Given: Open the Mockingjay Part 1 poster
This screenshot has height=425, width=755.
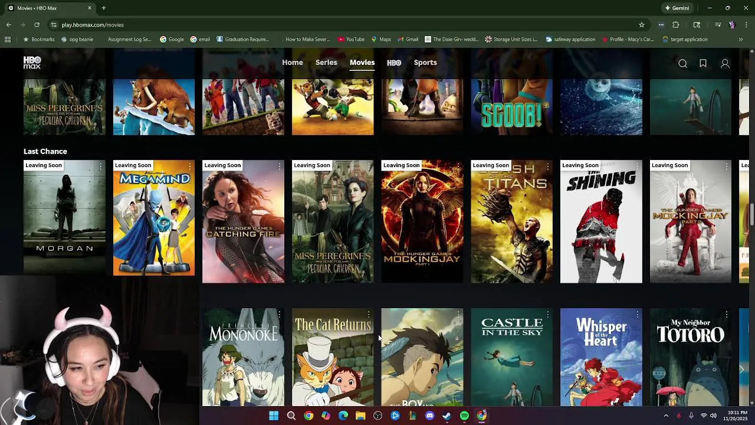Looking at the screenshot, I should [x=422, y=221].
